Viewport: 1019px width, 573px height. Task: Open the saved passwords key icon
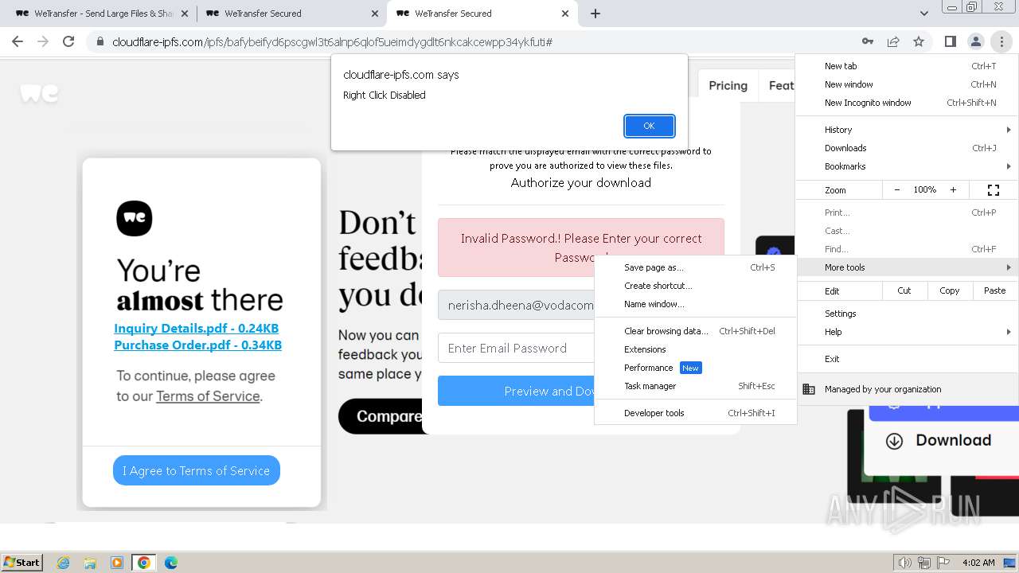click(868, 41)
